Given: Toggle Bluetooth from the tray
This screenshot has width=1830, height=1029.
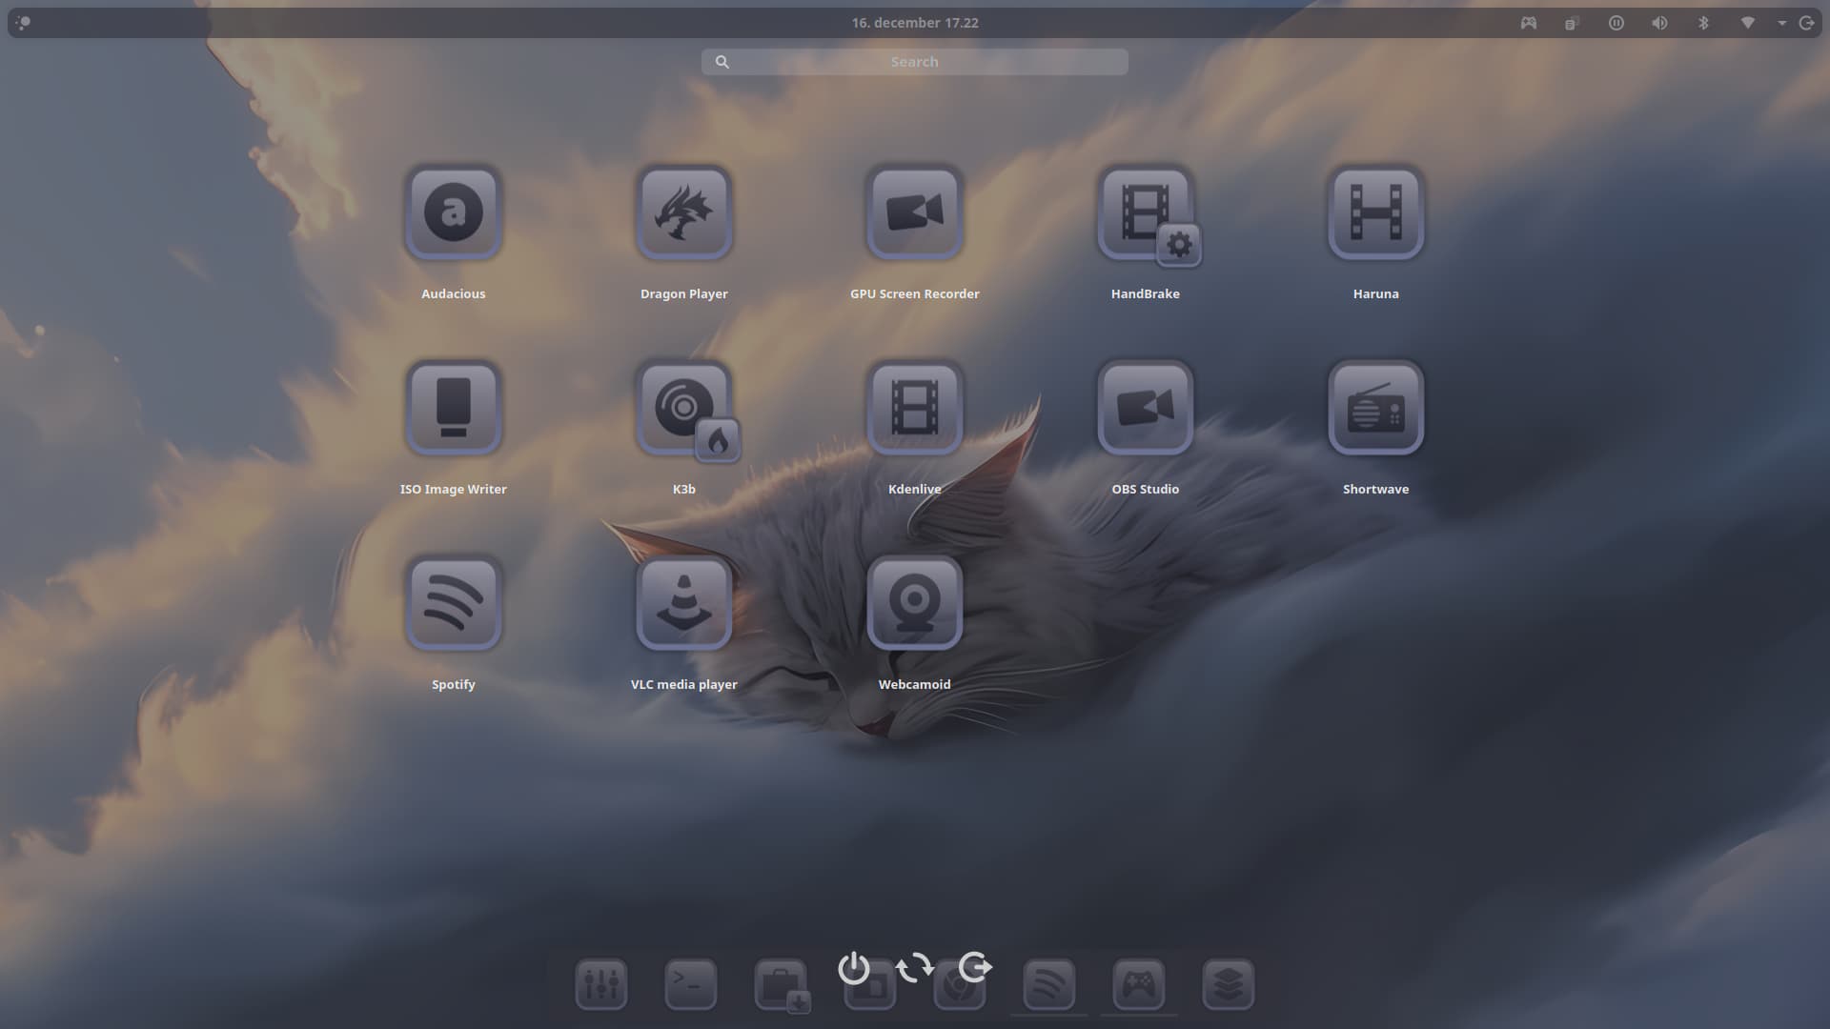Looking at the screenshot, I should [1703, 23].
